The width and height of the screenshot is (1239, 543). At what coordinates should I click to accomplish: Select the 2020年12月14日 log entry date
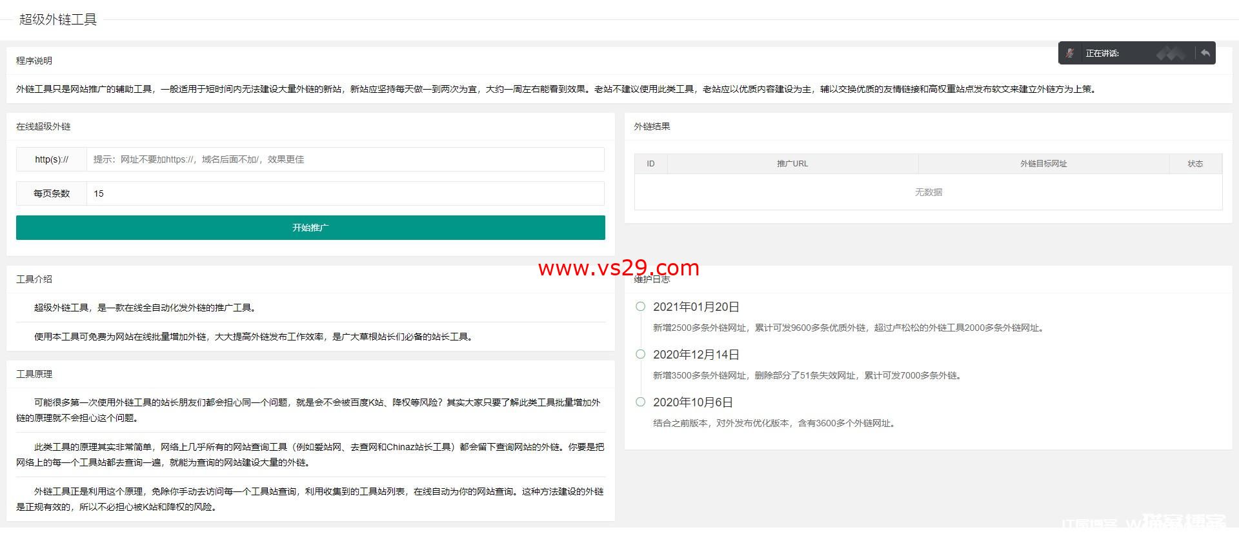click(x=696, y=355)
